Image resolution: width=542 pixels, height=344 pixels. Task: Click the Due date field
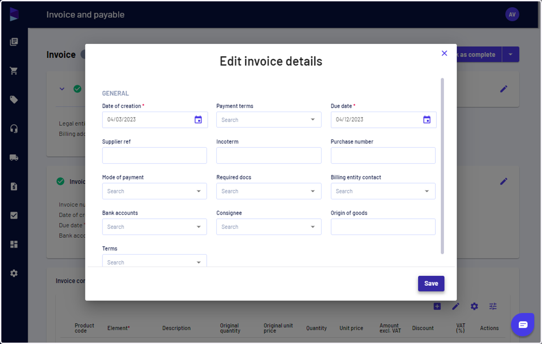(x=383, y=120)
